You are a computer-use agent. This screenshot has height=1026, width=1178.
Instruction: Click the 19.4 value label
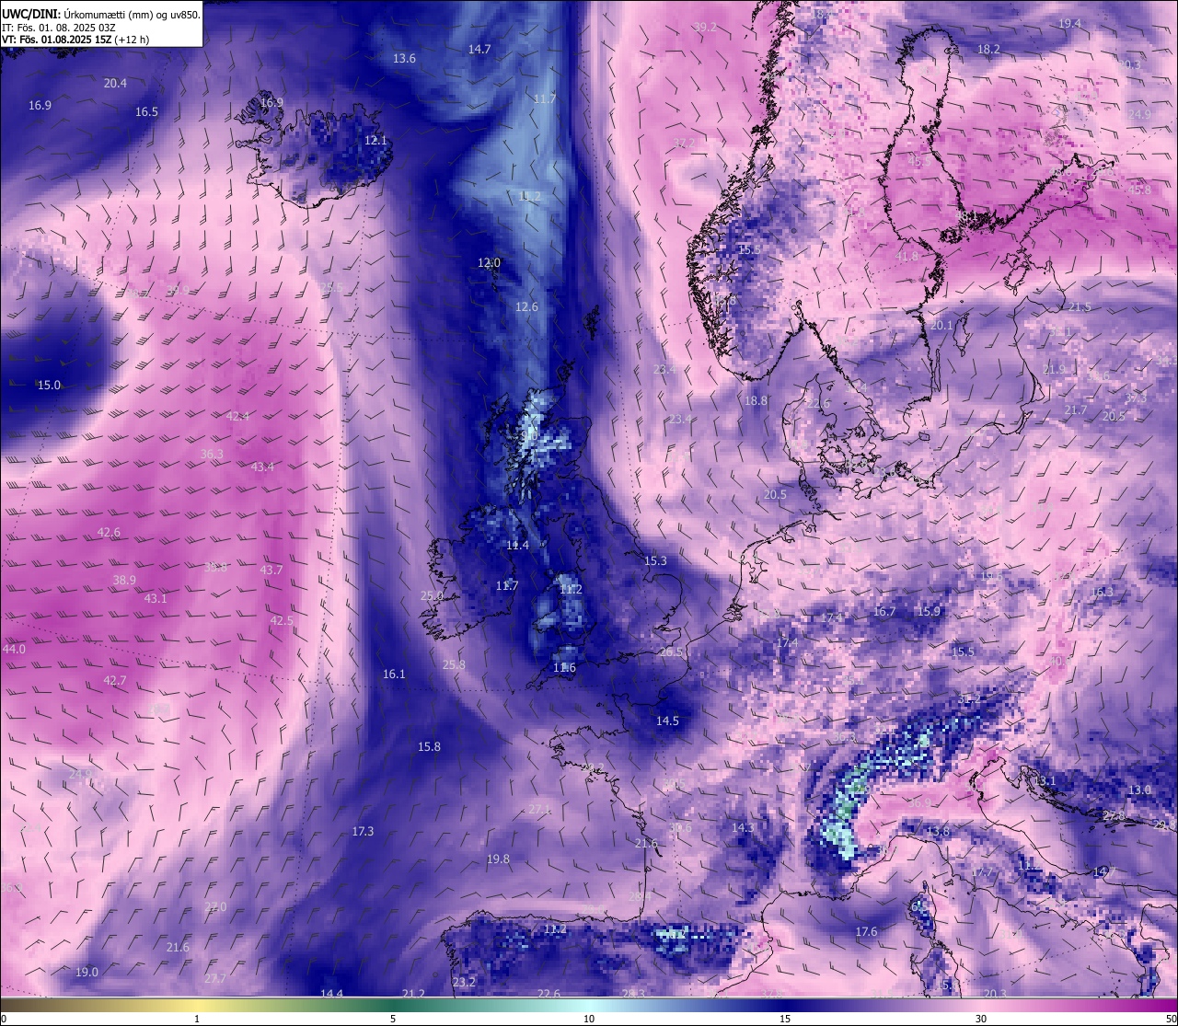[1069, 23]
